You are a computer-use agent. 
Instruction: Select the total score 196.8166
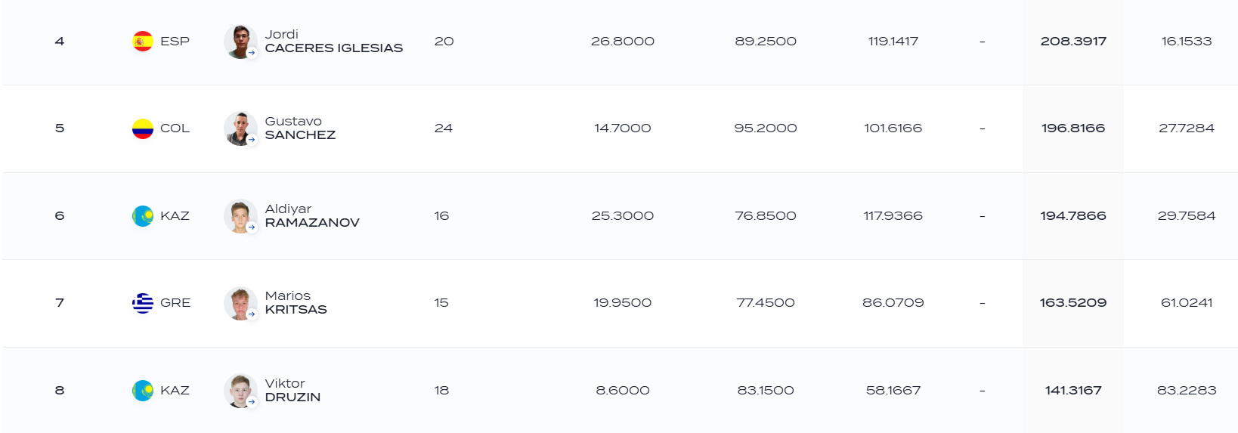point(1073,128)
